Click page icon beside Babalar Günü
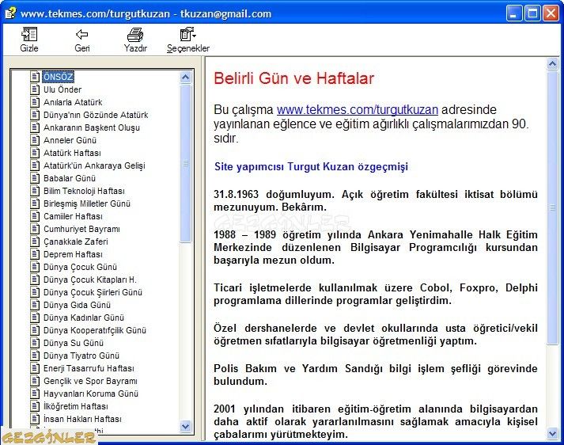564x445 pixels. pyautogui.click(x=35, y=178)
